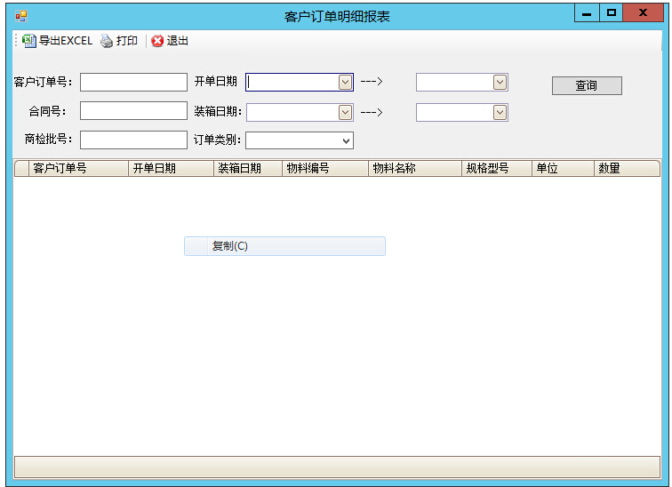Click the grid's row selector header corner
This screenshot has height=487, width=672.
pos(21,168)
